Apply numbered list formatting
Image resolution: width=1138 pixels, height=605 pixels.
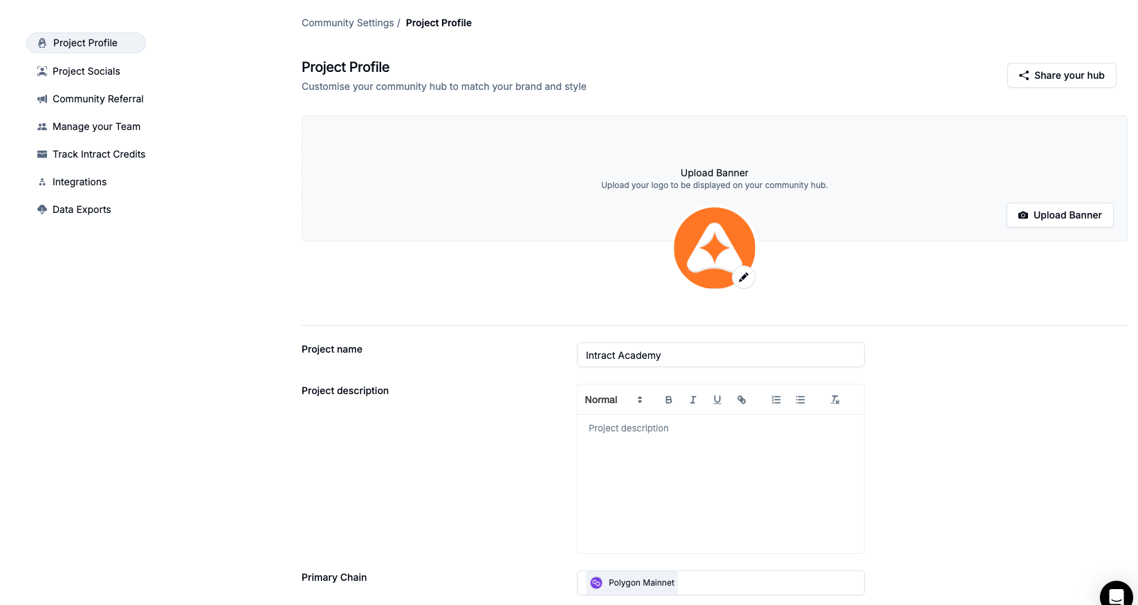tap(776, 400)
